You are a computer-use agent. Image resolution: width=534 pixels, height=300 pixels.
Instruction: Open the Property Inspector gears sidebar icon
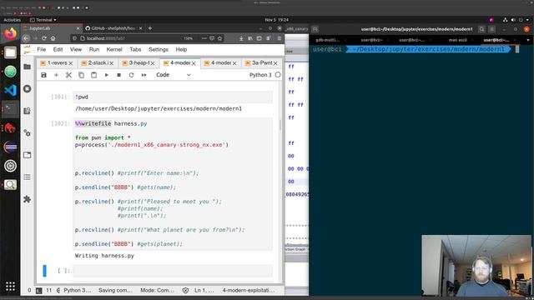pyautogui.click(x=28, y=133)
